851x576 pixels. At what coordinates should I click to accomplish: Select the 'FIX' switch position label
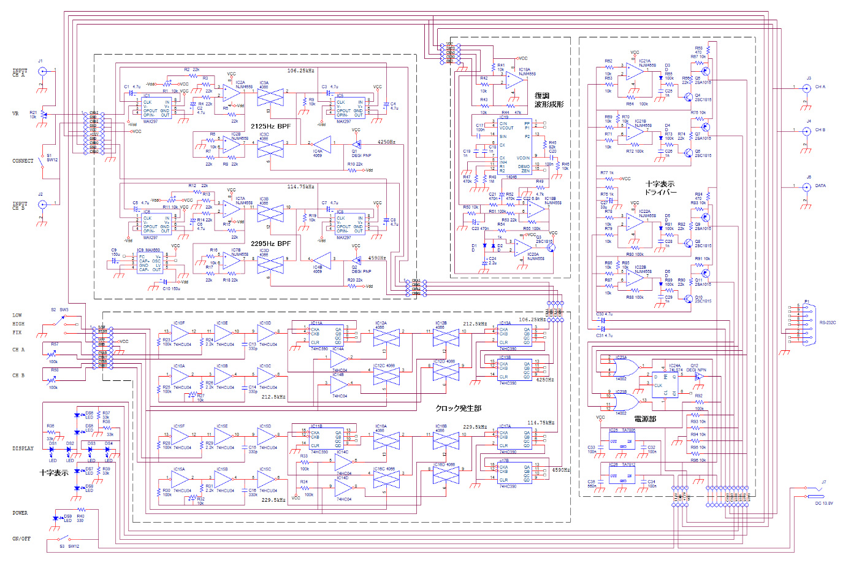[x=17, y=332]
